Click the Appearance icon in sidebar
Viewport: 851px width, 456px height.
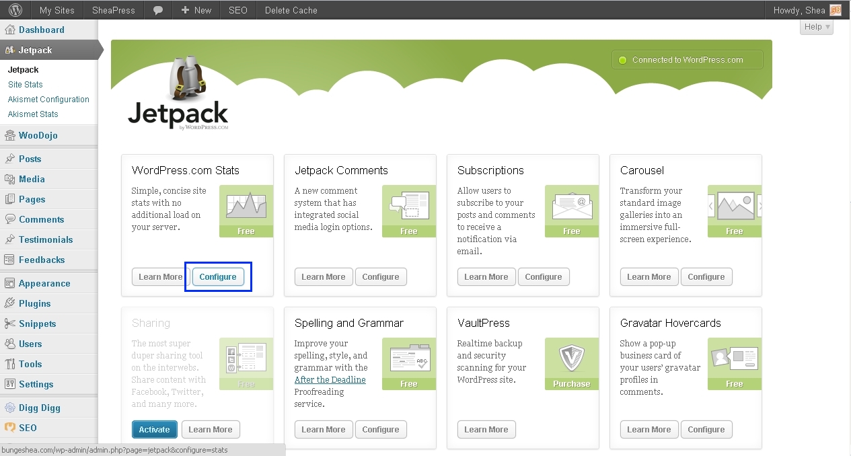[10, 283]
